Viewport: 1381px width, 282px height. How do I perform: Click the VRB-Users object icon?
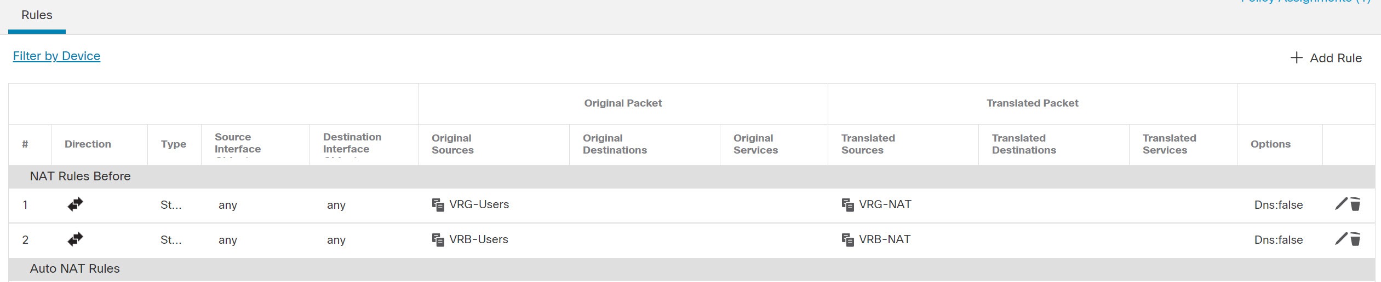tap(438, 240)
